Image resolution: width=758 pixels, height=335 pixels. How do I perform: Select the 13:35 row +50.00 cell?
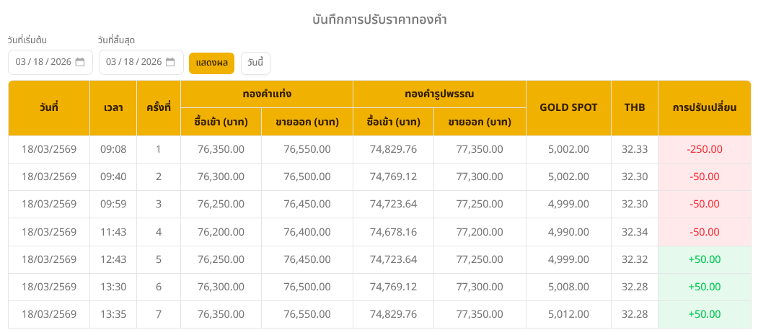tap(704, 314)
